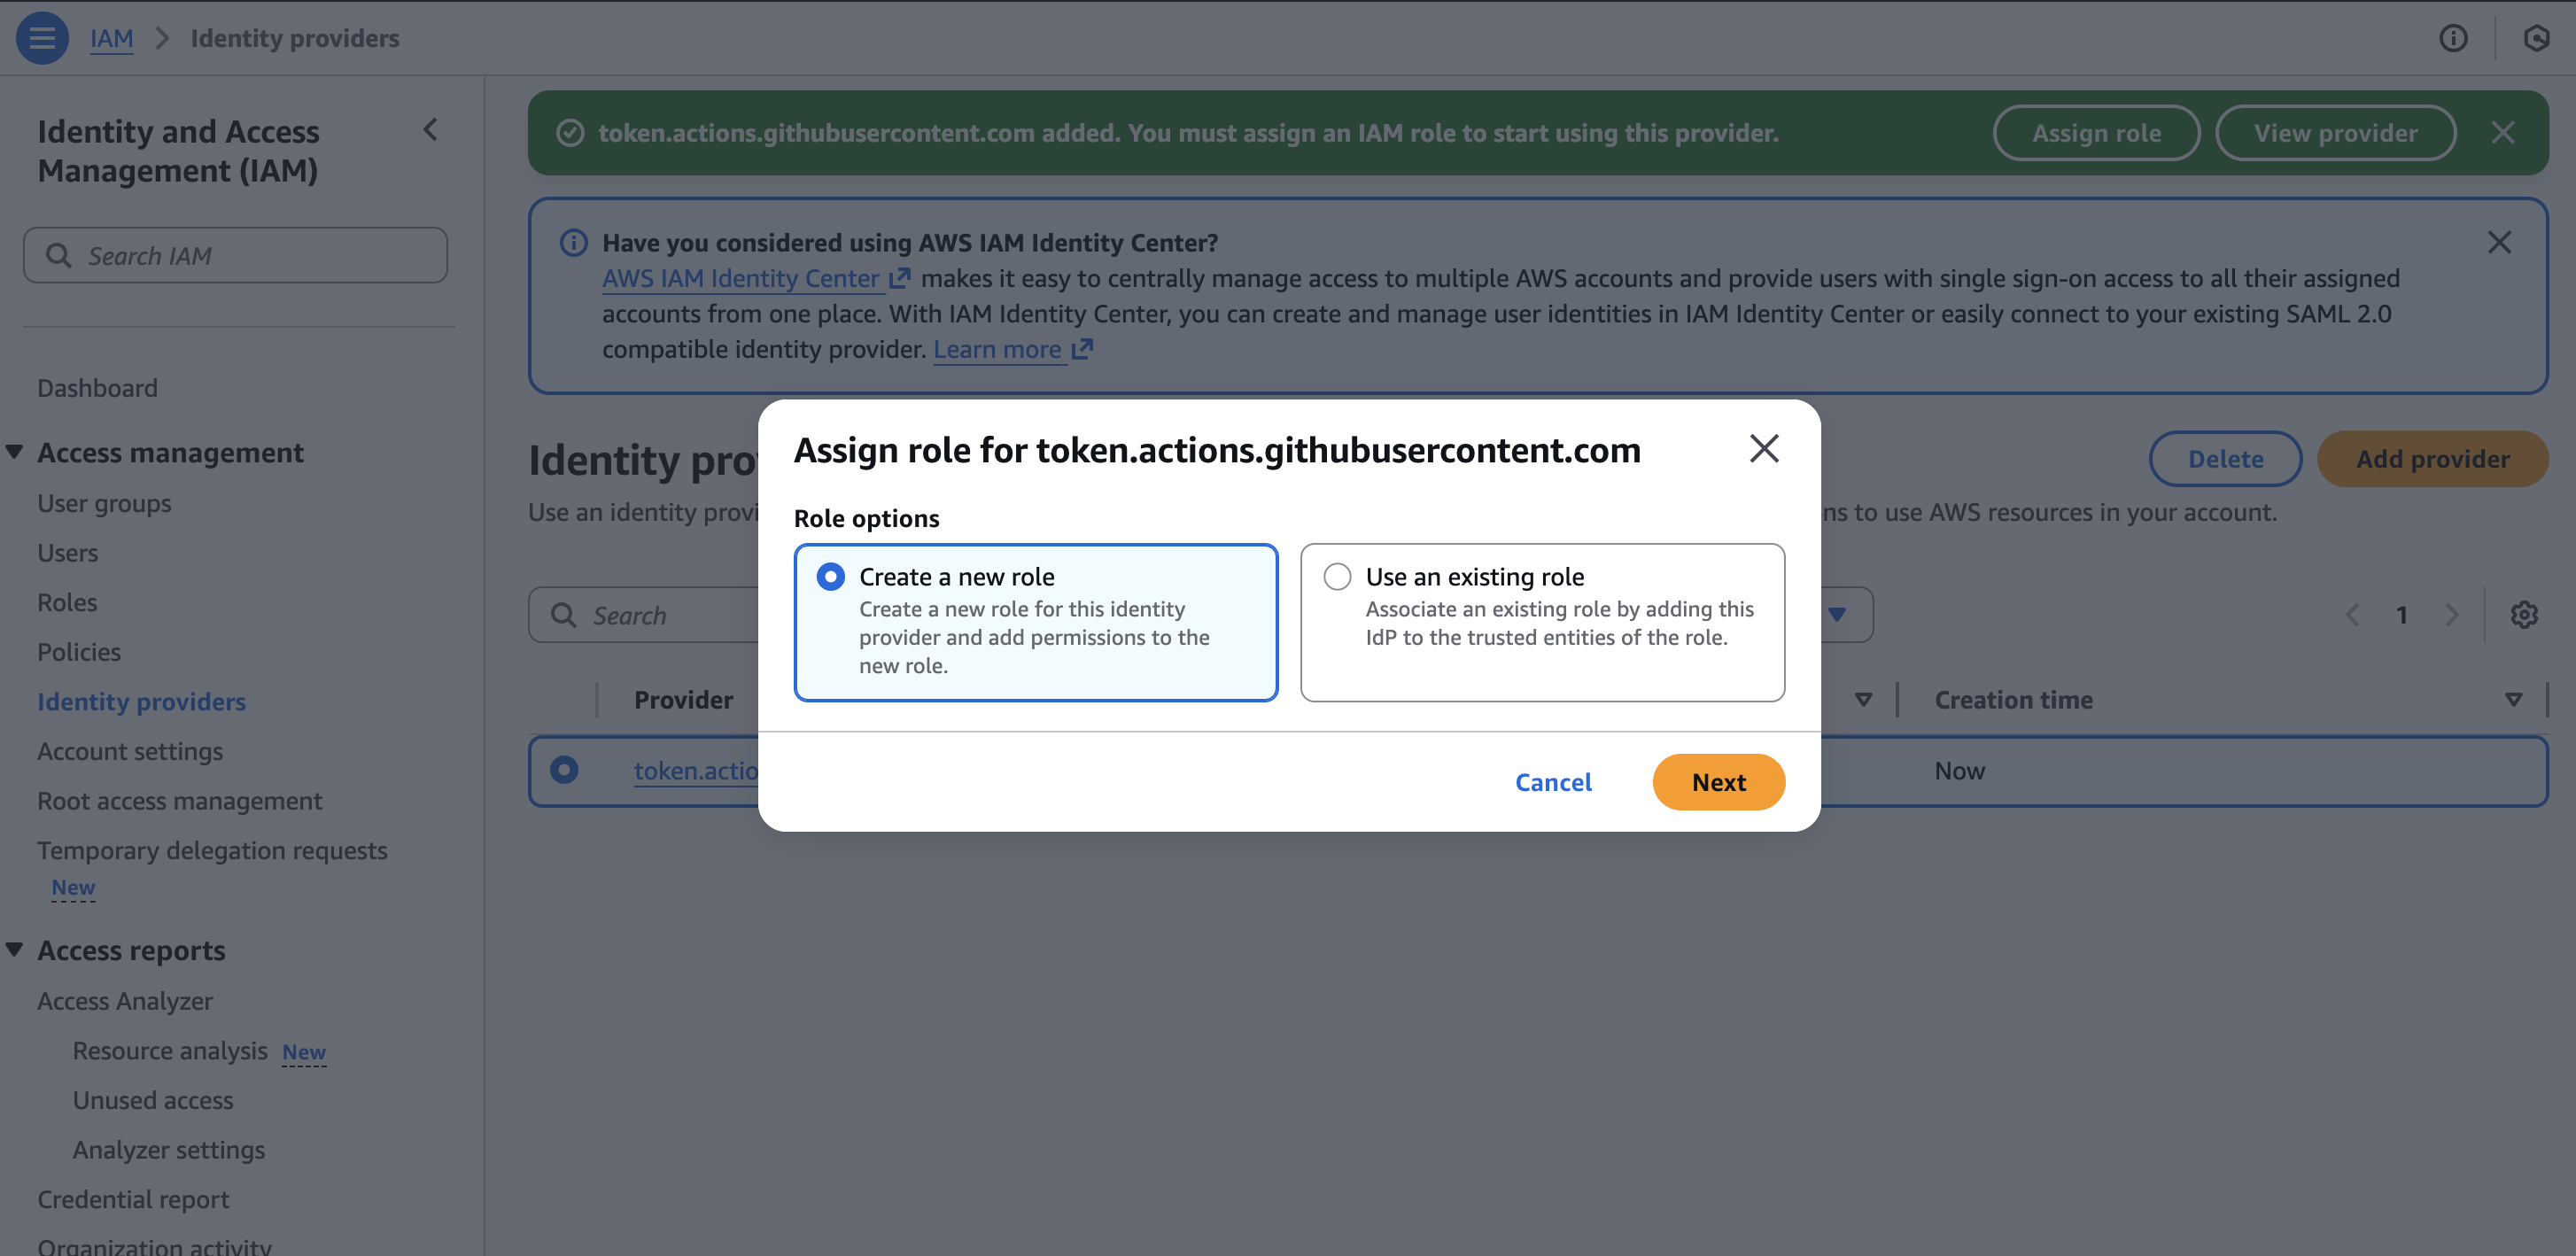Viewport: 2576px width, 1256px height.
Task: Open the Info panel icon top right
Action: 2455,39
